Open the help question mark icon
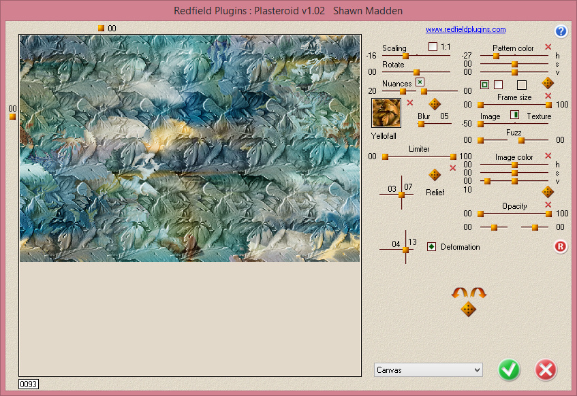Viewport: 577px width, 396px height. pos(561,31)
